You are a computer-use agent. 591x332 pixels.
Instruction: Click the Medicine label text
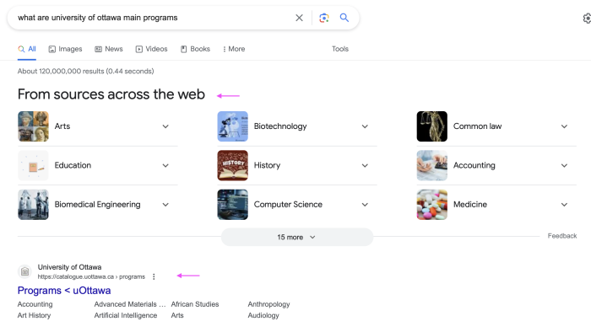pyautogui.click(x=470, y=205)
